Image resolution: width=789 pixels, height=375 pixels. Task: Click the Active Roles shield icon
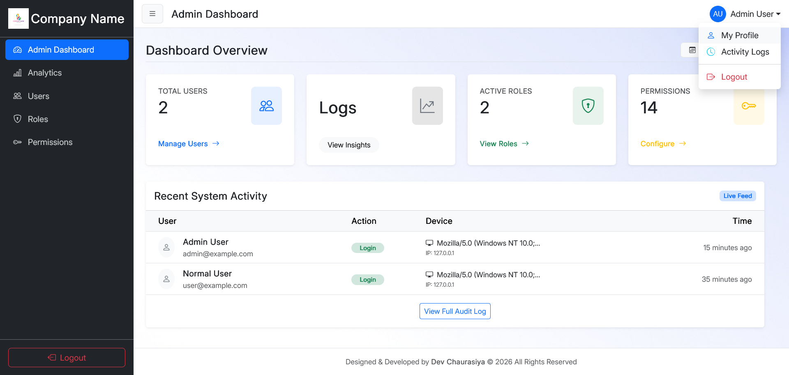click(x=588, y=106)
